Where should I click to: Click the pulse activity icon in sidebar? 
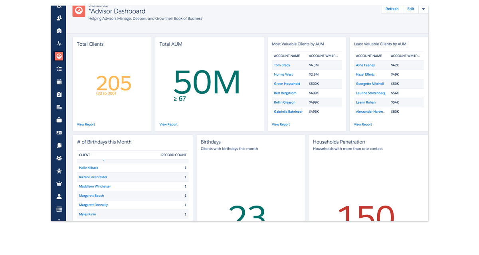(59, 43)
